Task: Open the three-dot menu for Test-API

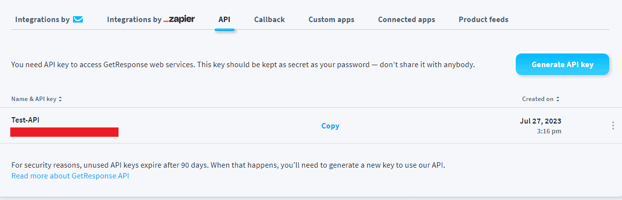Action: pyautogui.click(x=613, y=125)
